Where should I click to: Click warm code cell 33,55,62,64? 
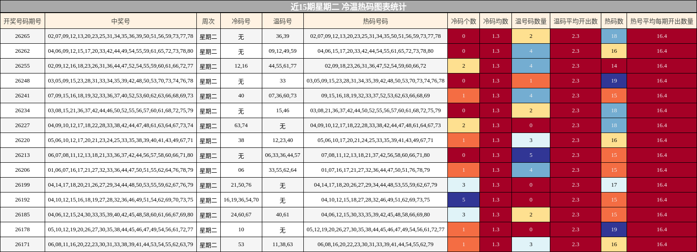(x=283, y=170)
